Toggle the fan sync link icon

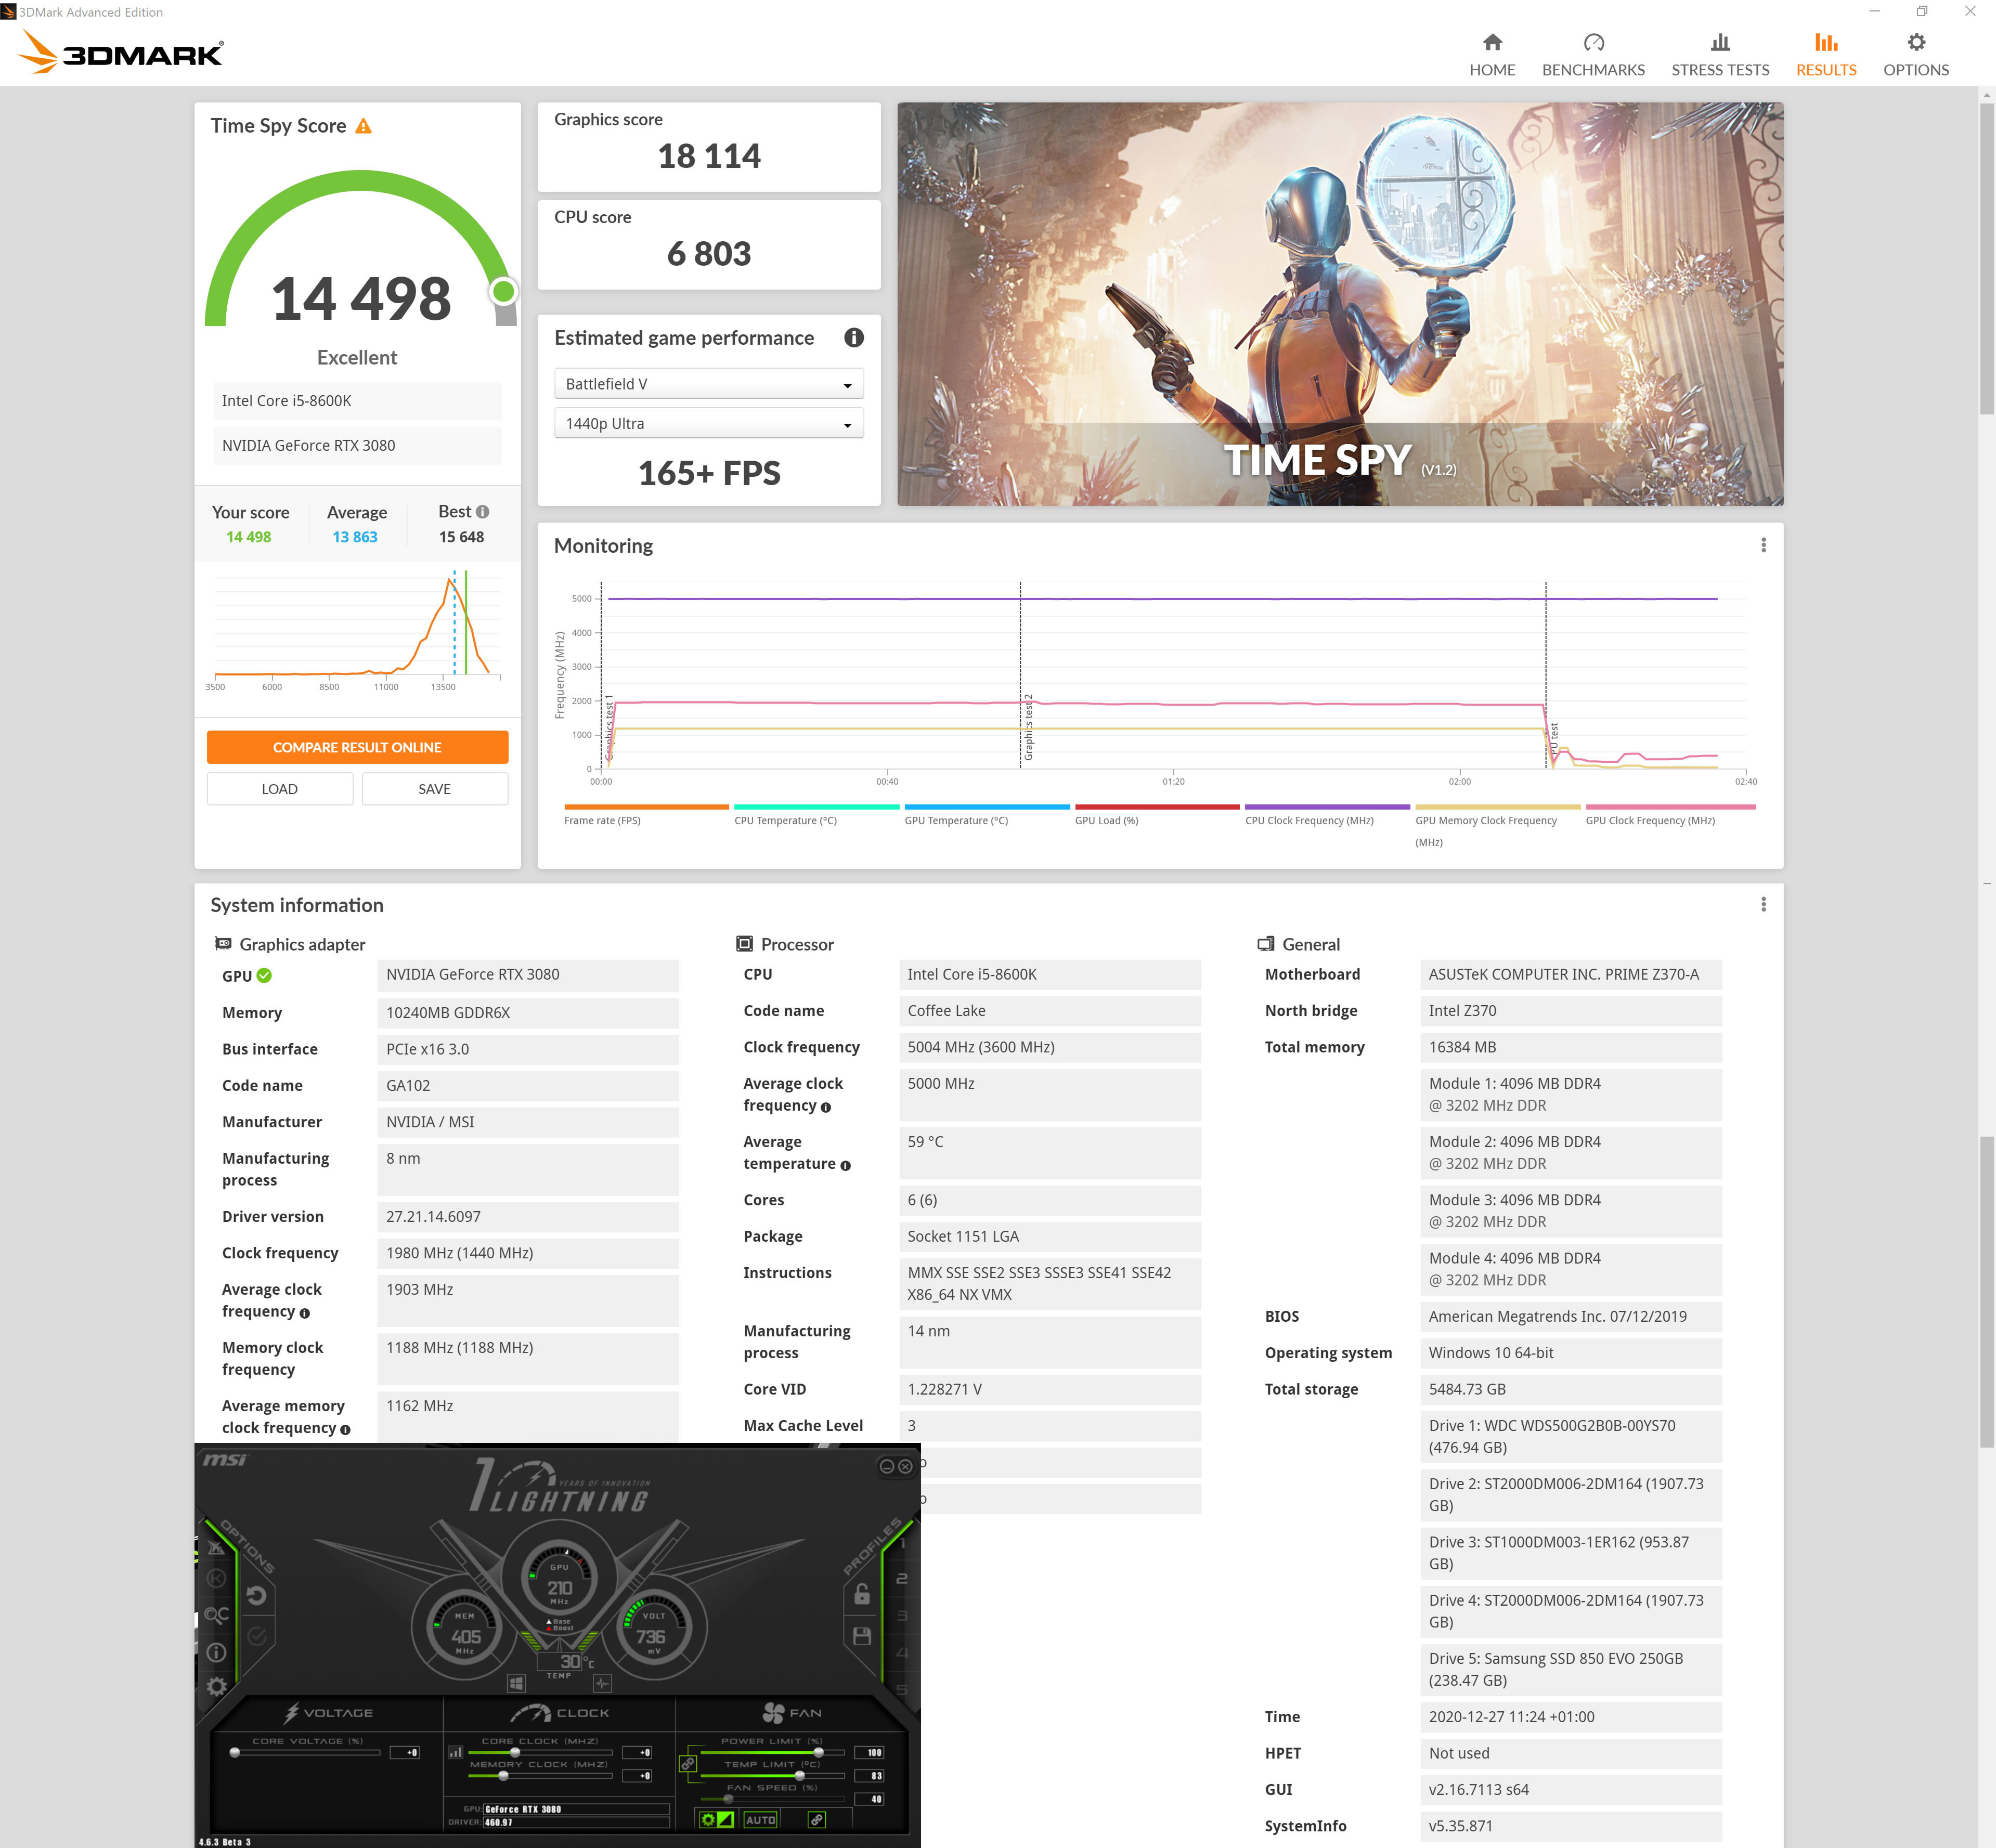tap(817, 1820)
